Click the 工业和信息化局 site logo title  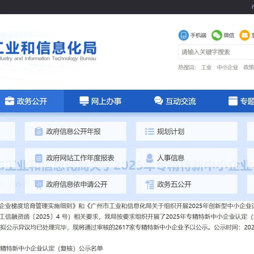click(x=48, y=48)
